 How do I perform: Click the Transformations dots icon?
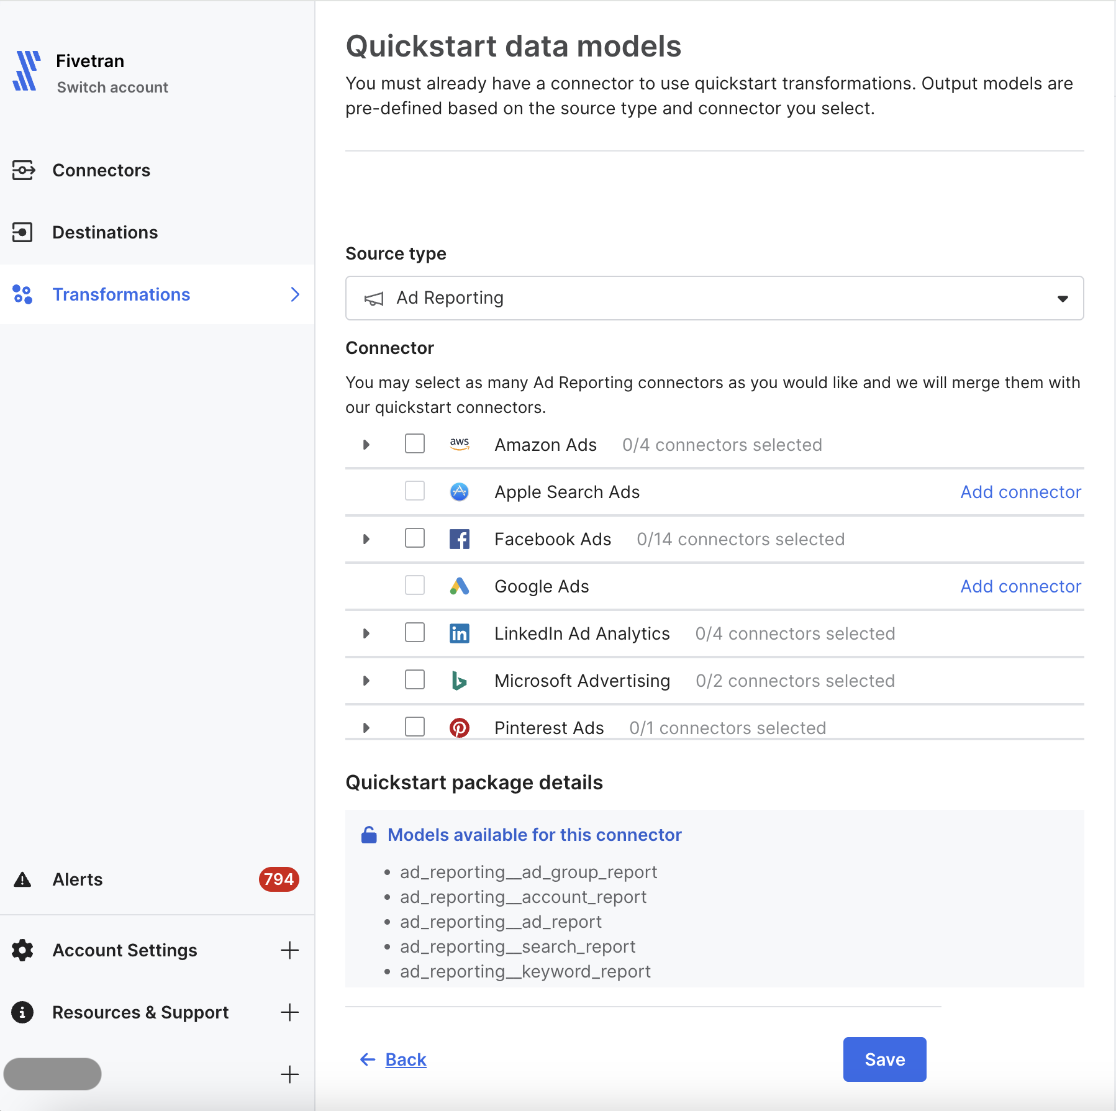click(x=22, y=294)
